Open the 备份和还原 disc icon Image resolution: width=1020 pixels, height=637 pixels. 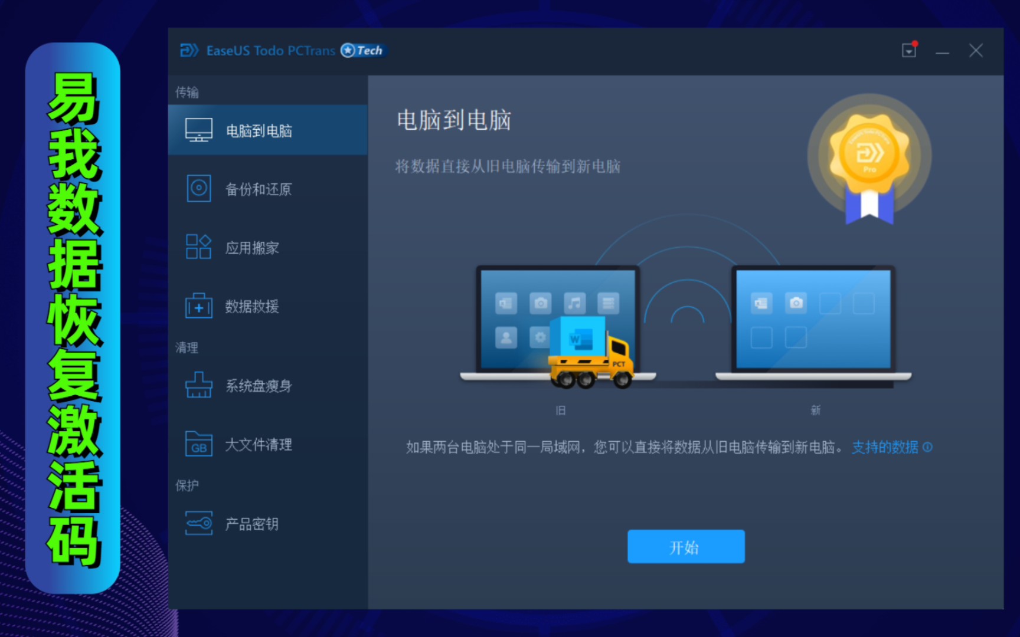(198, 188)
